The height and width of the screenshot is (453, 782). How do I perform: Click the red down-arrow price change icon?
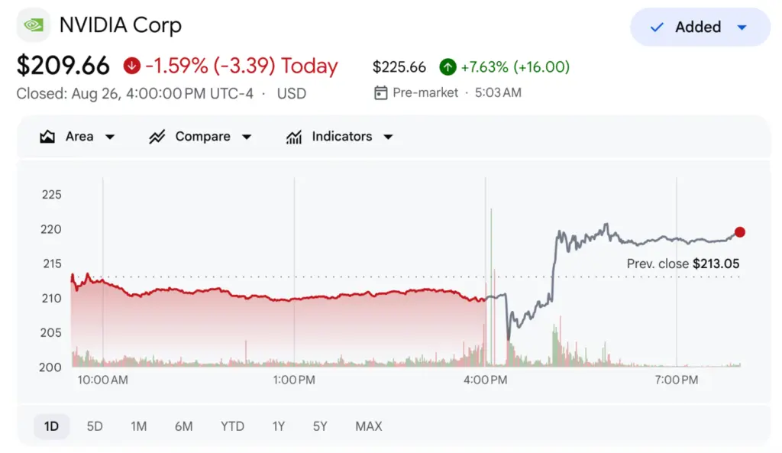pyautogui.click(x=131, y=66)
